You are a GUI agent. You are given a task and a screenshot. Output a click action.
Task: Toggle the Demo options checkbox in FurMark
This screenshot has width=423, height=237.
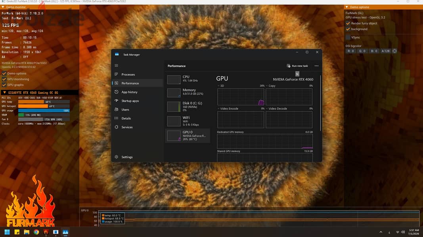pos(4,73)
